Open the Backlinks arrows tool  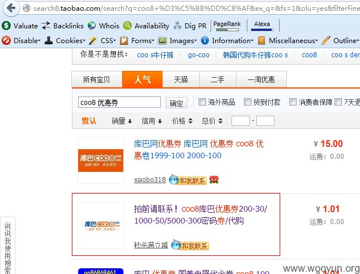click(46, 26)
